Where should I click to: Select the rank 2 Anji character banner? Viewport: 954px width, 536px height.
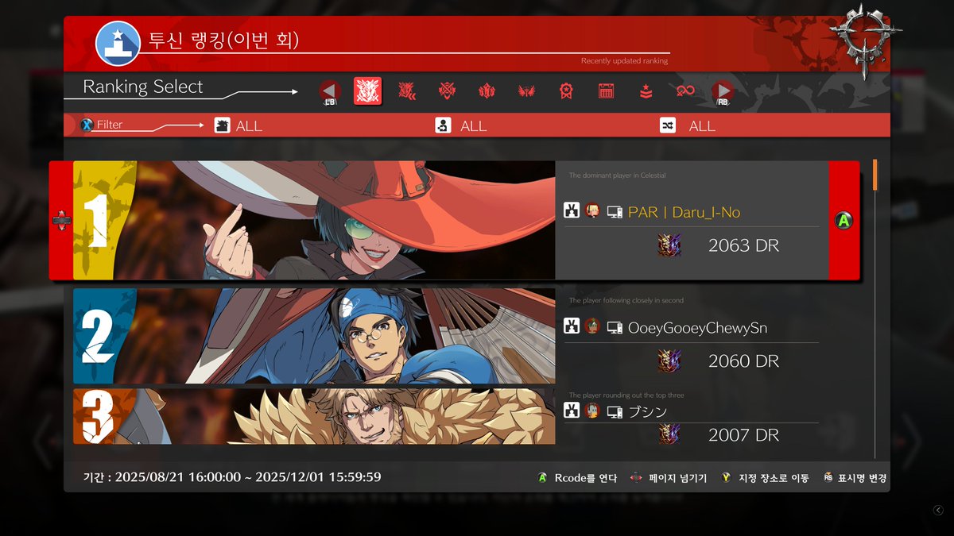pos(314,335)
